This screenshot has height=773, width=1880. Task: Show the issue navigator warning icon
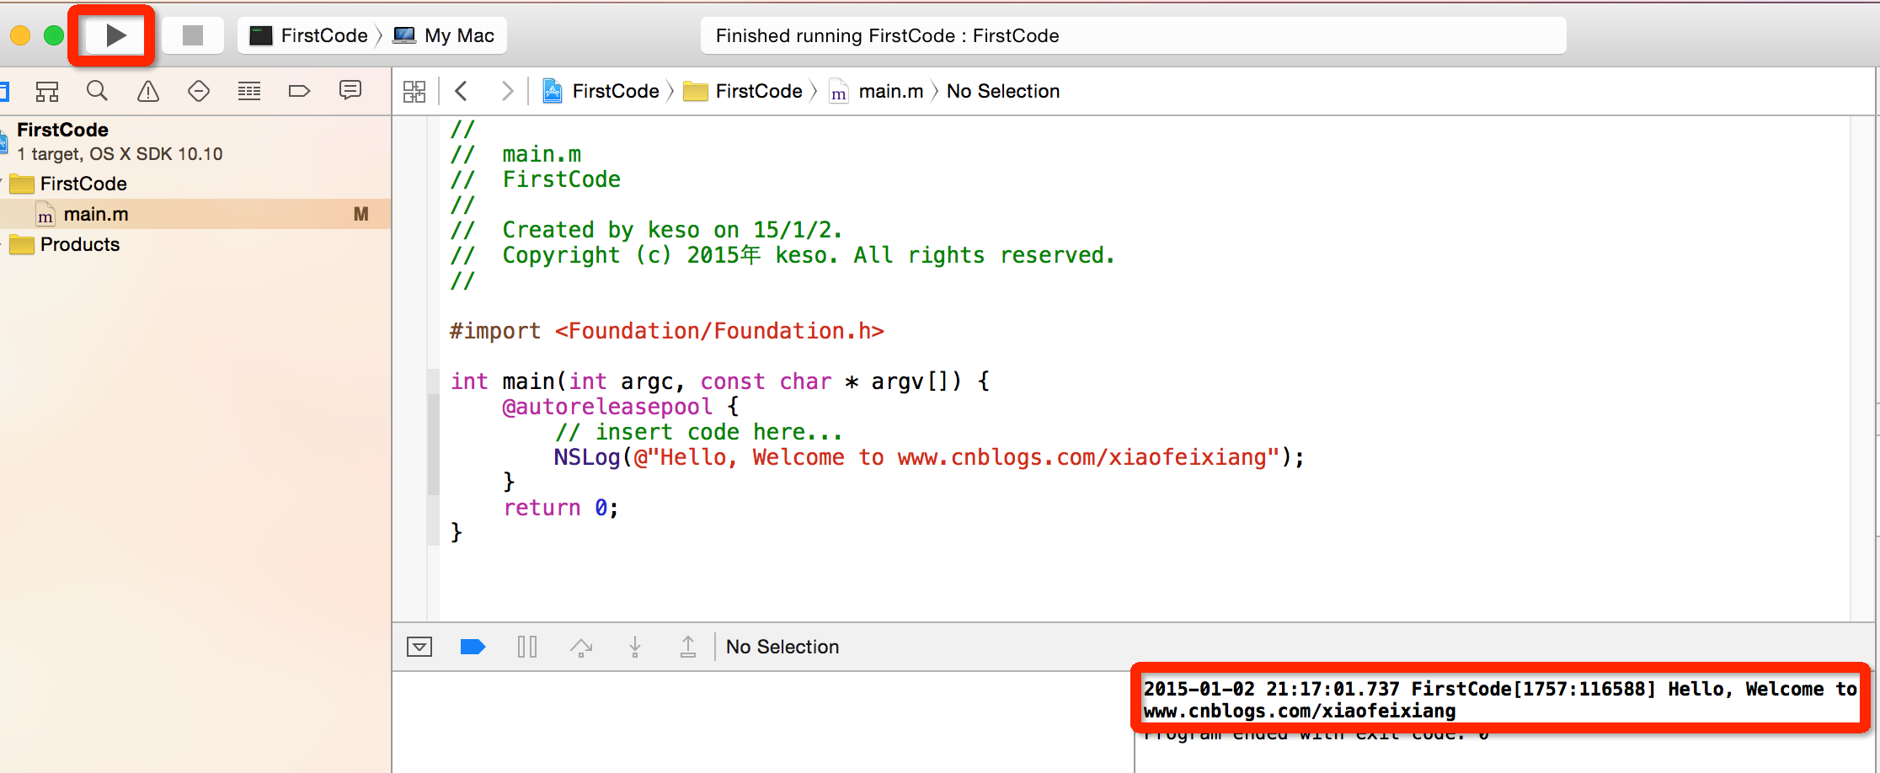click(x=148, y=91)
